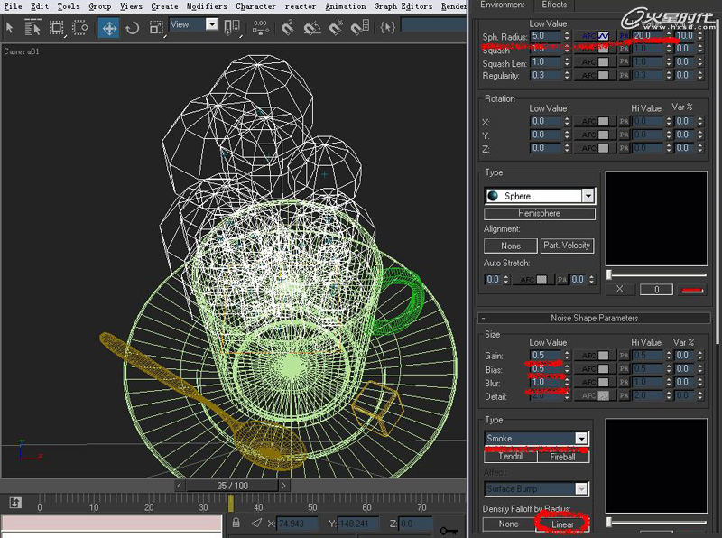Toggle the Spinner Snap icon
The width and height of the screenshot is (722, 538).
pyautogui.click(x=360, y=27)
